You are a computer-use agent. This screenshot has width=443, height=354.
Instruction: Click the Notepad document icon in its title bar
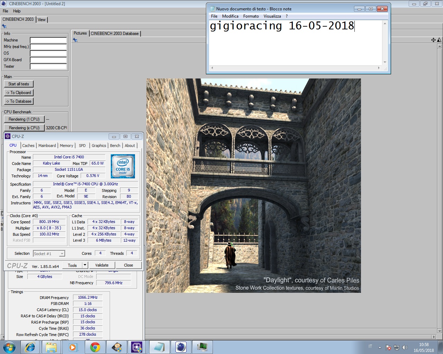213,9
